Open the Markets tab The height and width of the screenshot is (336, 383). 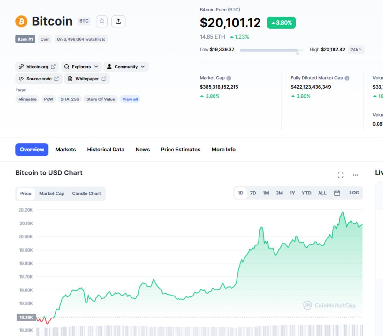(x=65, y=150)
